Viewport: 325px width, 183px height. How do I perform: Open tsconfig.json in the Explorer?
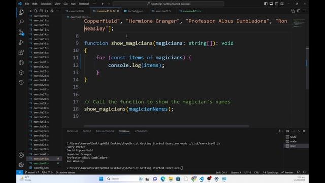(x=41, y=168)
